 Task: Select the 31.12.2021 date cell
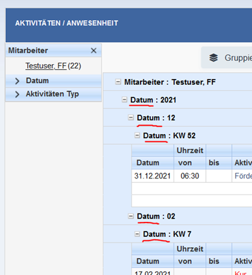tap(153, 176)
